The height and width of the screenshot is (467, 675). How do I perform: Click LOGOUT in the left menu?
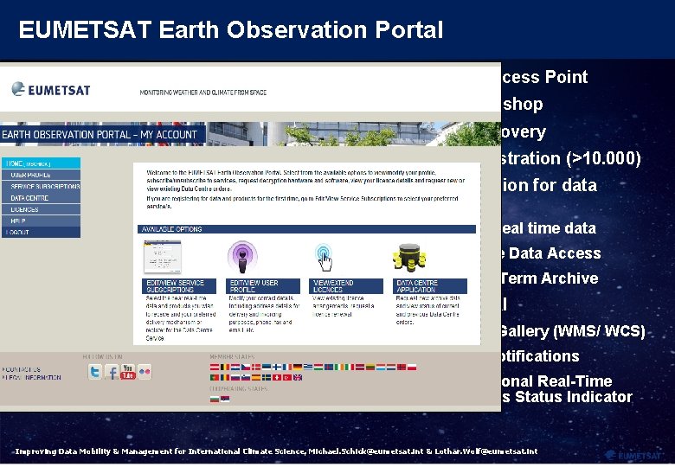41,232
